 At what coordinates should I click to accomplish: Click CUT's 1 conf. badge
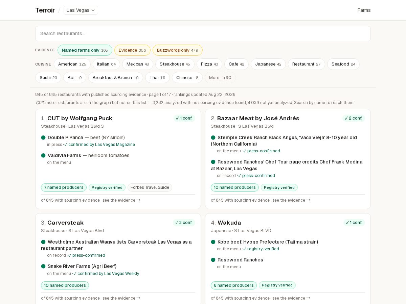click(184, 118)
